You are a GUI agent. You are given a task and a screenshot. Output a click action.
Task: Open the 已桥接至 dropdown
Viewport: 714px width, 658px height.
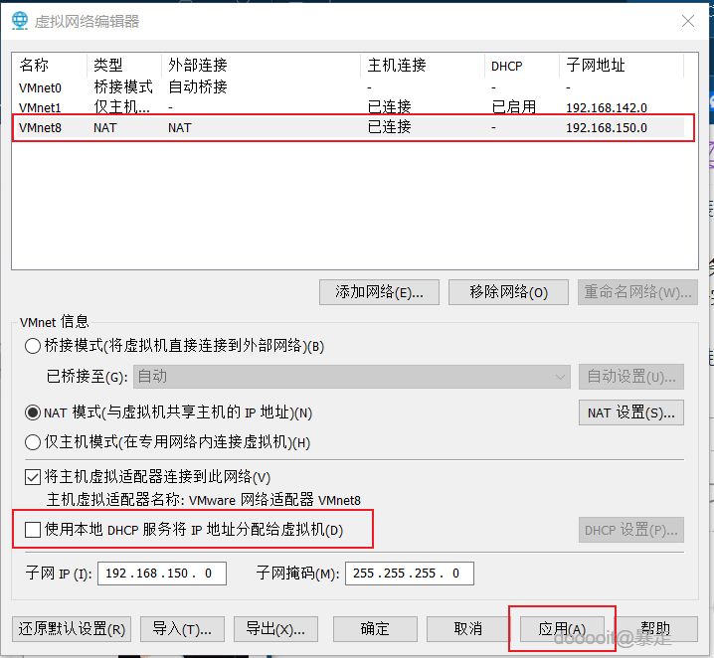[x=352, y=377]
